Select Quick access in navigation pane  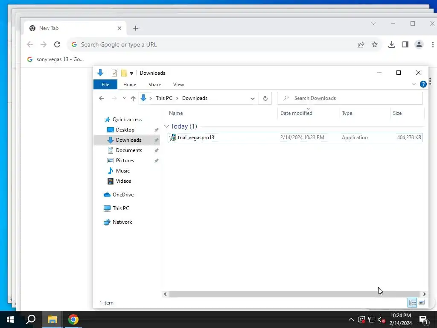point(127,120)
